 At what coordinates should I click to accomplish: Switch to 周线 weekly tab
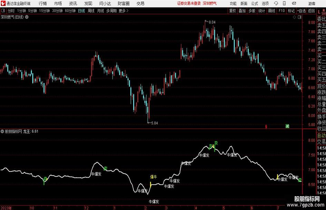[x=91, y=11]
